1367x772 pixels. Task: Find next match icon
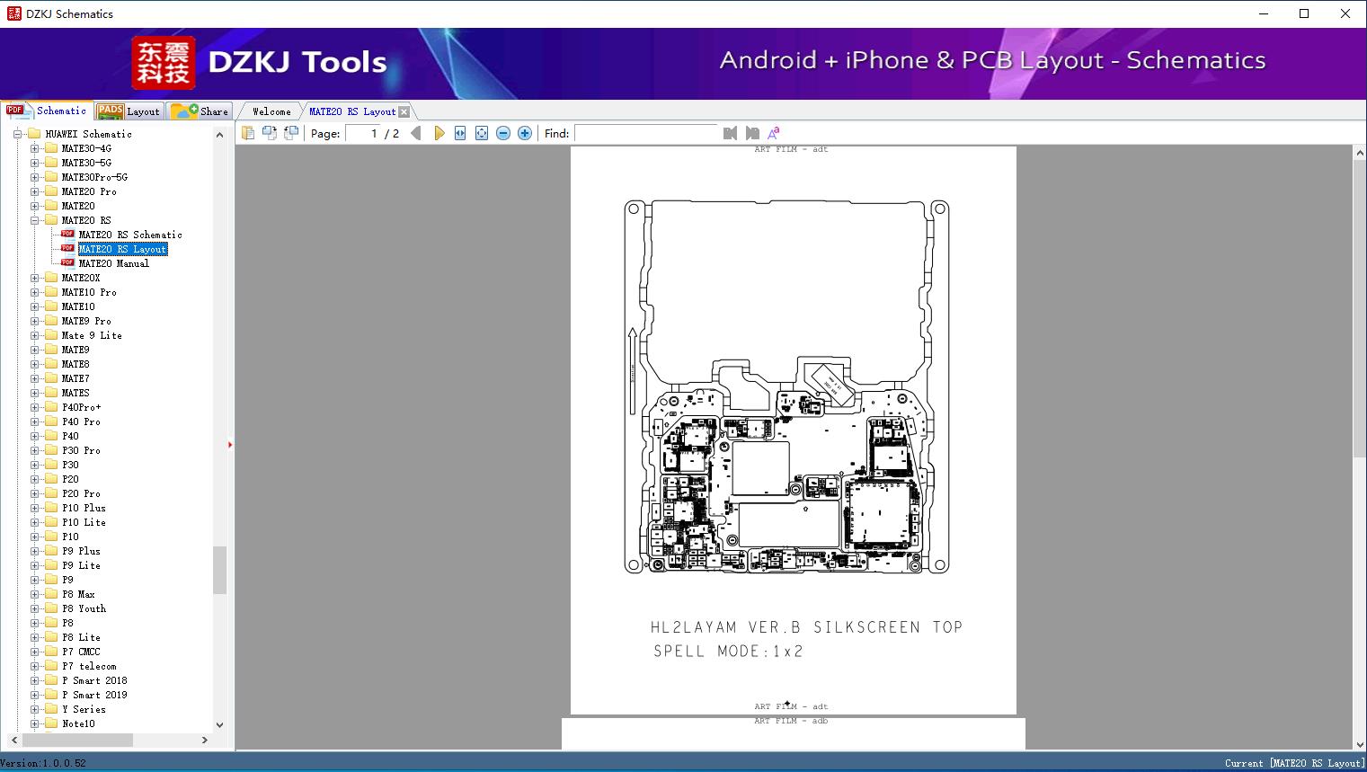[752, 133]
